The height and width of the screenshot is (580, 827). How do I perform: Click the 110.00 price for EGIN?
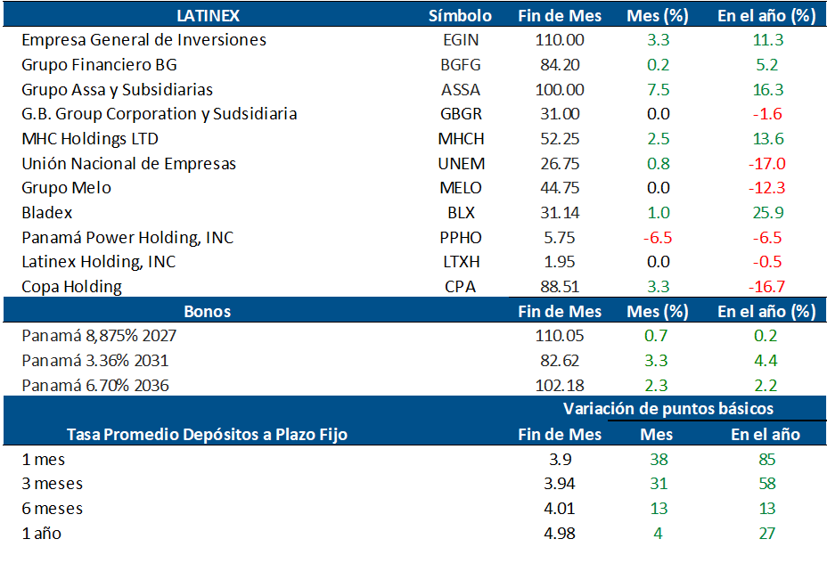pyautogui.click(x=560, y=40)
